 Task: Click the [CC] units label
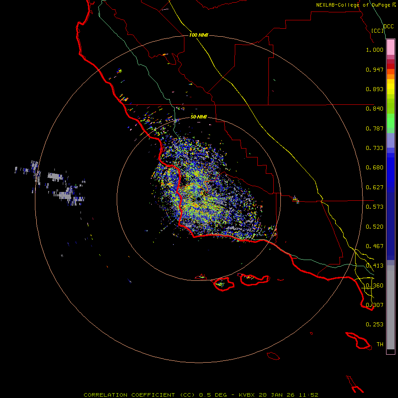(378, 31)
